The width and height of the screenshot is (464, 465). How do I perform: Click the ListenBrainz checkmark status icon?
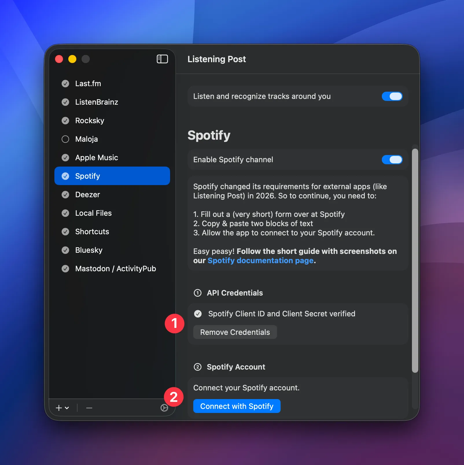[65, 102]
